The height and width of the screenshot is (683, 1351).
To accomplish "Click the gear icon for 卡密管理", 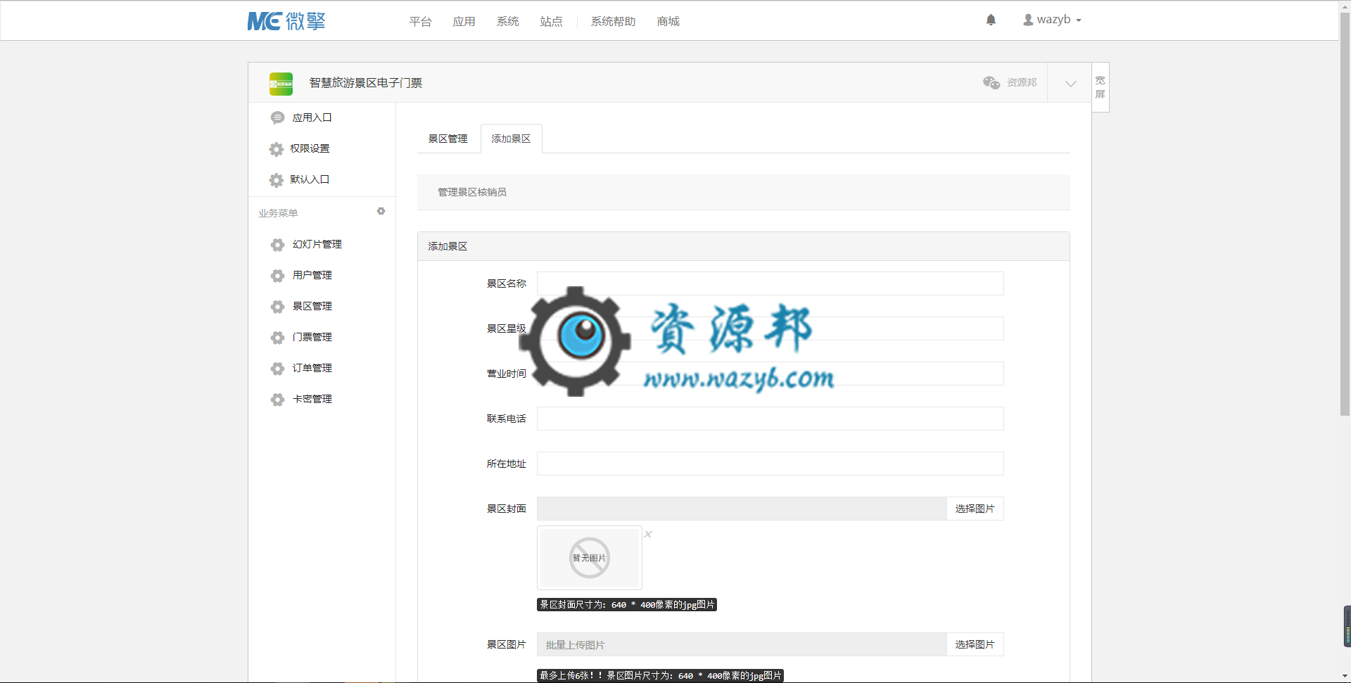I will (277, 400).
